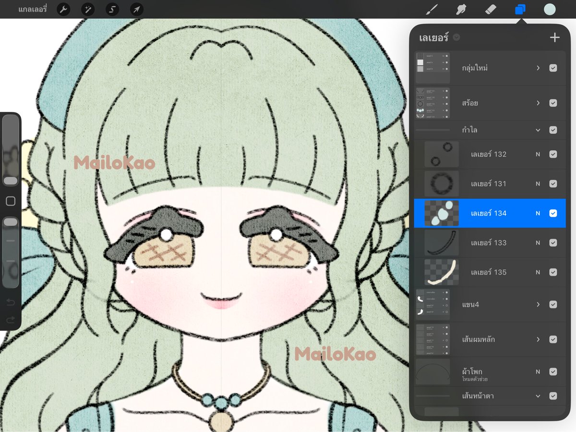Click the small chevron beside เลเยอร์ title
The height and width of the screenshot is (432, 576).
pos(456,37)
